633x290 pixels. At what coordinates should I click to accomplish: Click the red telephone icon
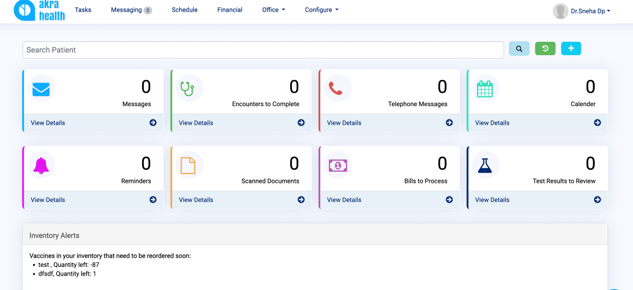pyautogui.click(x=335, y=88)
